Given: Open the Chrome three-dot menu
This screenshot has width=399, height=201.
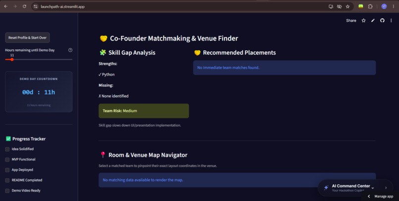Looking at the screenshot, I should tap(394, 6).
